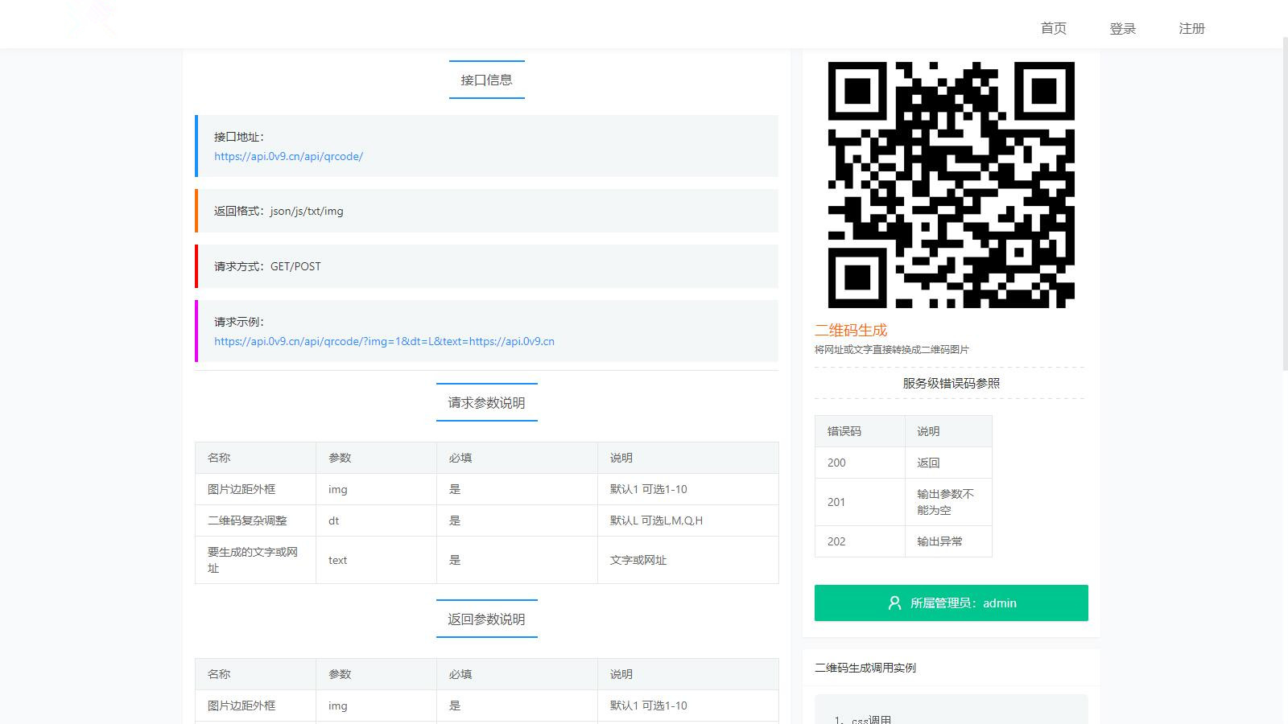Click the QR code image
The width and height of the screenshot is (1288, 724).
pos(951,184)
